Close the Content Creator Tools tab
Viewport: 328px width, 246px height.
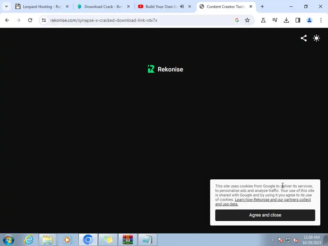click(250, 6)
